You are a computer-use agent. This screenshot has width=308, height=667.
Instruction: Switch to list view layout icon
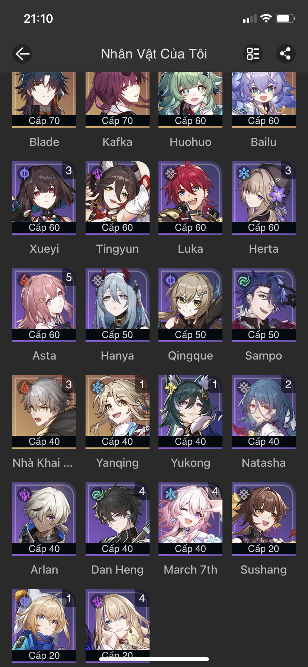(x=253, y=54)
